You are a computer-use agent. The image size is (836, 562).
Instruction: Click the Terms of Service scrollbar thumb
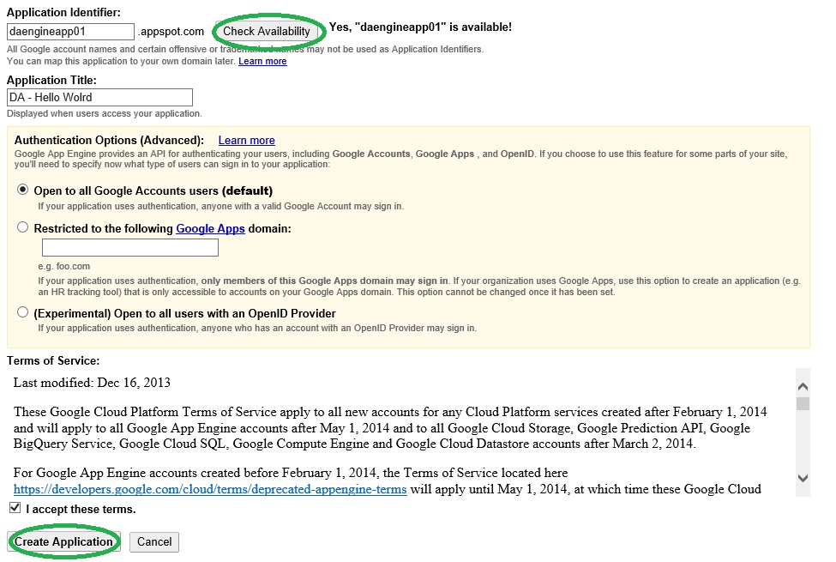(x=803, y=404)
